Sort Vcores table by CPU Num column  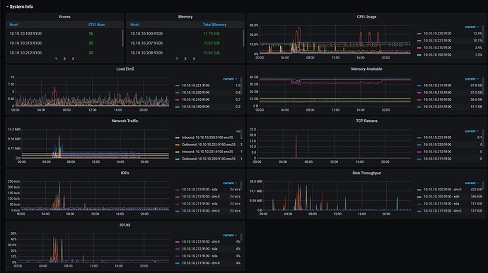tap(97, 25)
